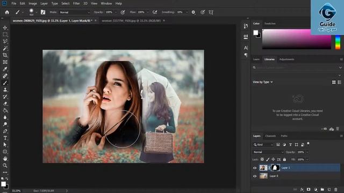Image resolution: width=344 pixels, height=193 pixels.
Task: Click the Home icon in options bar
Action: point(7,12)
